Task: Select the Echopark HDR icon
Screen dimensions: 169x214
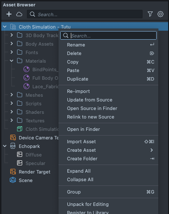Action: 13,146
